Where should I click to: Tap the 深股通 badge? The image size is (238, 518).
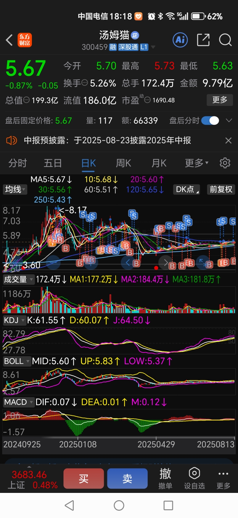tap(128, 47)
